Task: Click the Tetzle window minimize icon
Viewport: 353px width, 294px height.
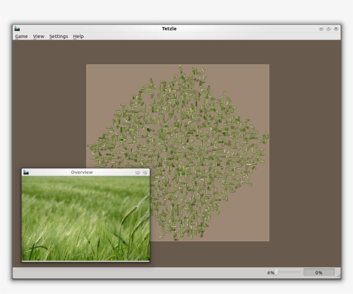Action: pyautogui.click(x=321, y=28)
